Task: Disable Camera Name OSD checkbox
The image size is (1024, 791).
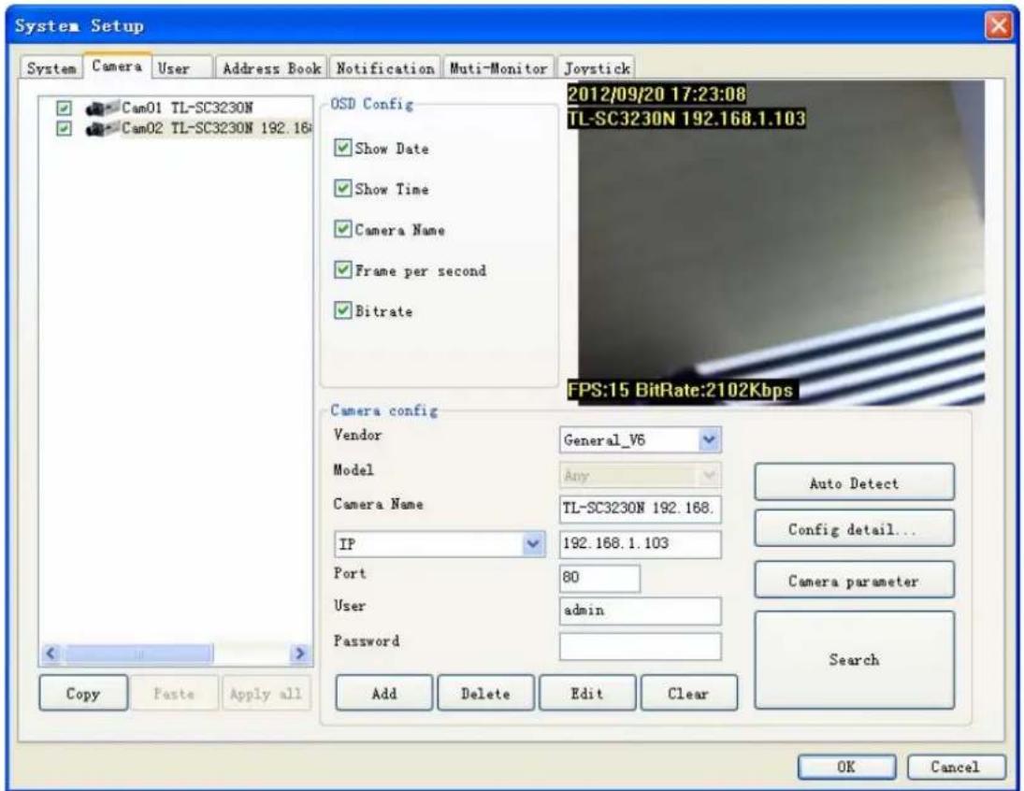Action: (x=343, y=229)
